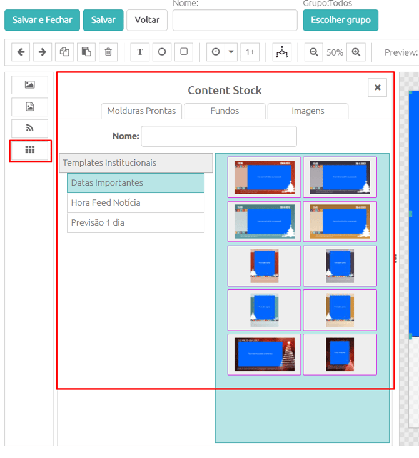Select the circle shape tool
This screenshot has height=458, width=419.
coord(162,52)
